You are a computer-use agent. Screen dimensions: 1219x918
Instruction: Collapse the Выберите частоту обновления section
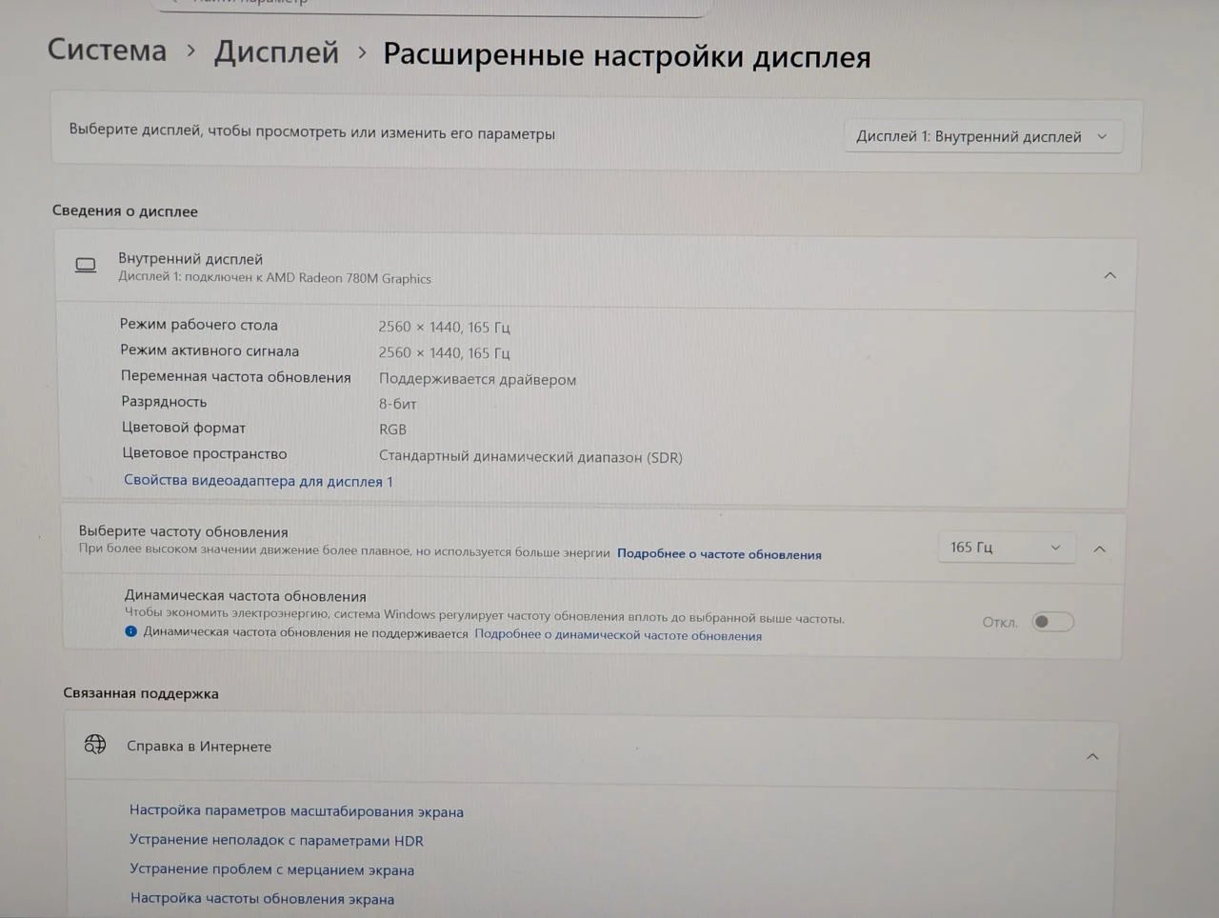point(1099,549)
